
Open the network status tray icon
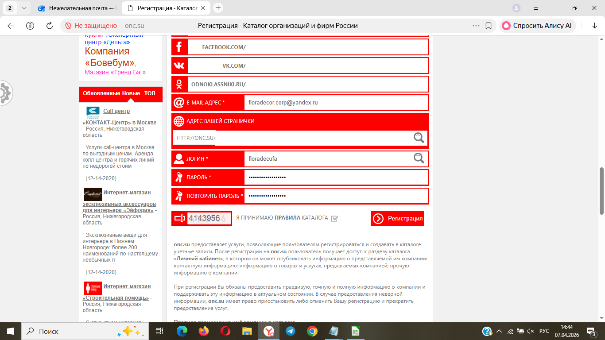click(510, 331)
